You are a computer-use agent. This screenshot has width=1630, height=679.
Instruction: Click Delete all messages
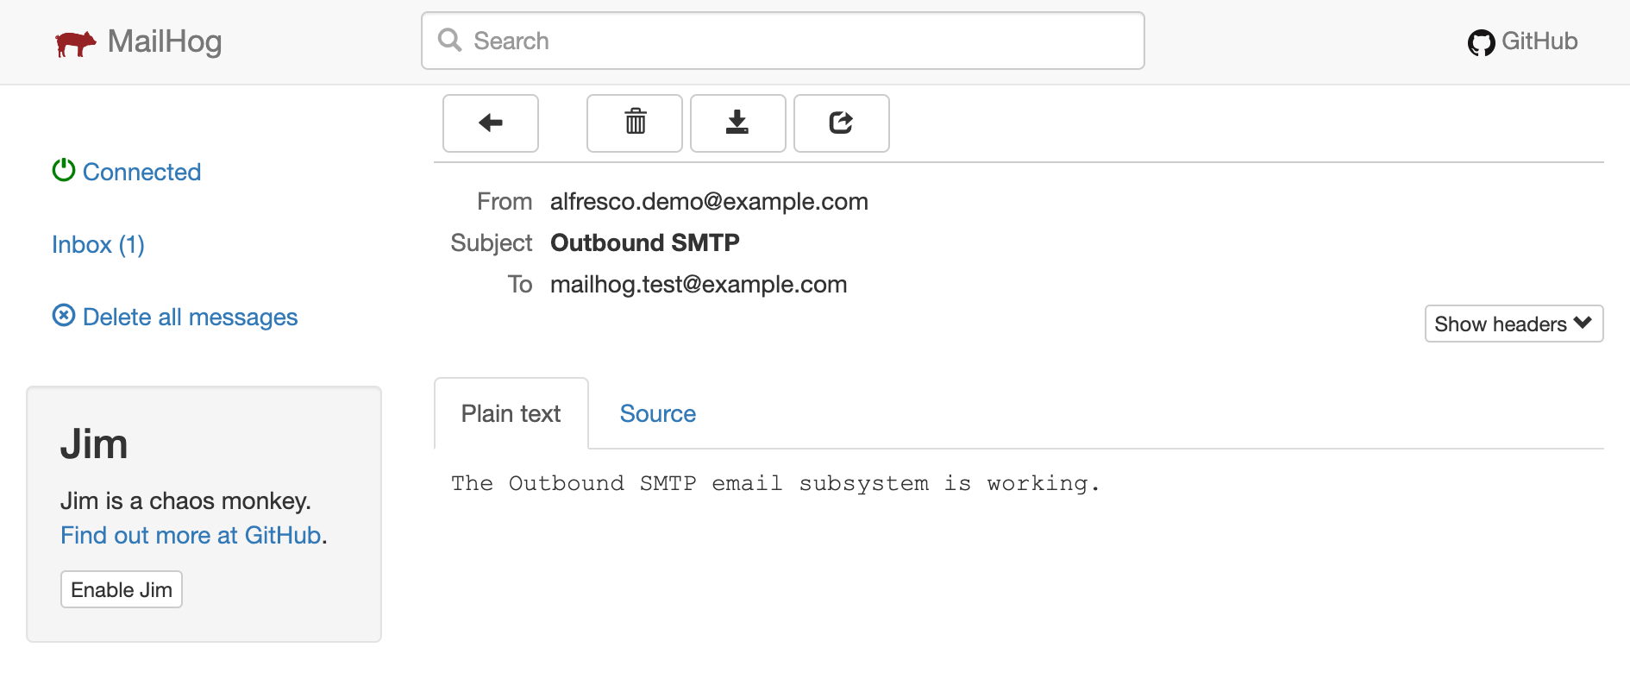190,317
